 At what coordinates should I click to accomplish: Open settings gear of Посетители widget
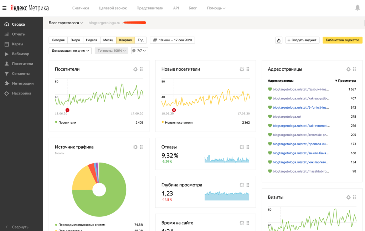tap(135, 69)
